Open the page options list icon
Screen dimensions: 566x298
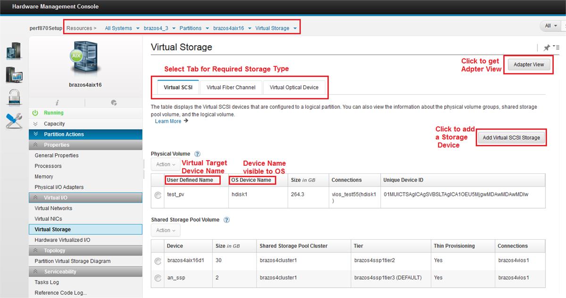(x=557, y=47)
